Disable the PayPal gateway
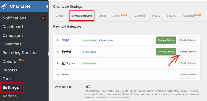The height and width of the screenshot is (101, 207). [188, 52]
